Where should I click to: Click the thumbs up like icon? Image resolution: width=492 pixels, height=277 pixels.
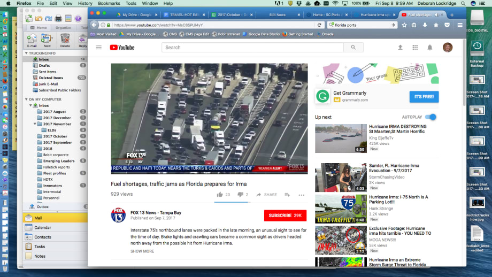[220, 195]
